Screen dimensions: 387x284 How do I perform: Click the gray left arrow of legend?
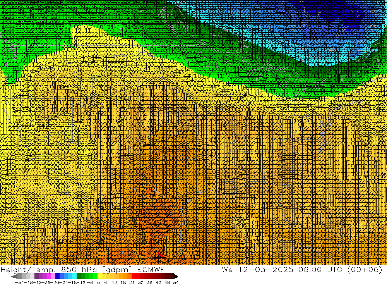tap(14, 276)
